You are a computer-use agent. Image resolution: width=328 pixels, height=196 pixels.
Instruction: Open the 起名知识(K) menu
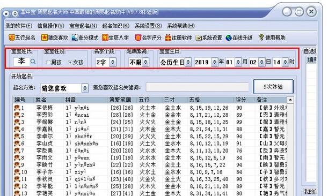click(115, 26)
